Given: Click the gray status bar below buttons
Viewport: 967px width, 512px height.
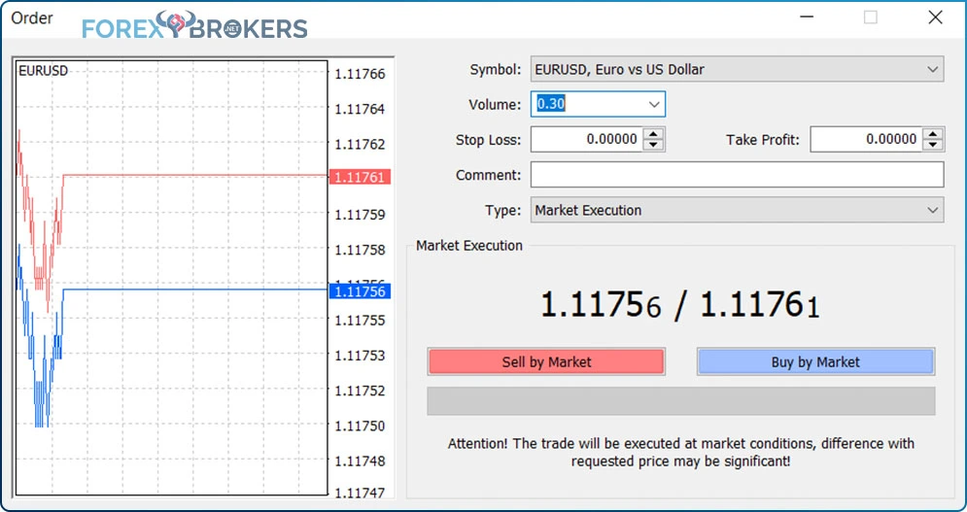Looking at the screenshot, I should tap(681, 401).
